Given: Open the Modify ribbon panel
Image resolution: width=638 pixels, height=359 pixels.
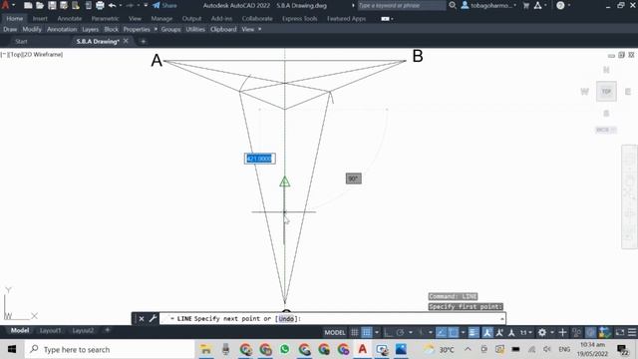Looking at the screenshot, I should coord(32,29).
